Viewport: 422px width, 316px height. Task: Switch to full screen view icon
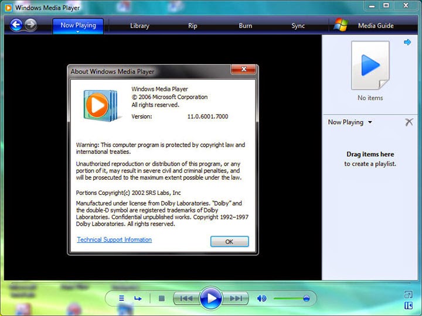408,295
